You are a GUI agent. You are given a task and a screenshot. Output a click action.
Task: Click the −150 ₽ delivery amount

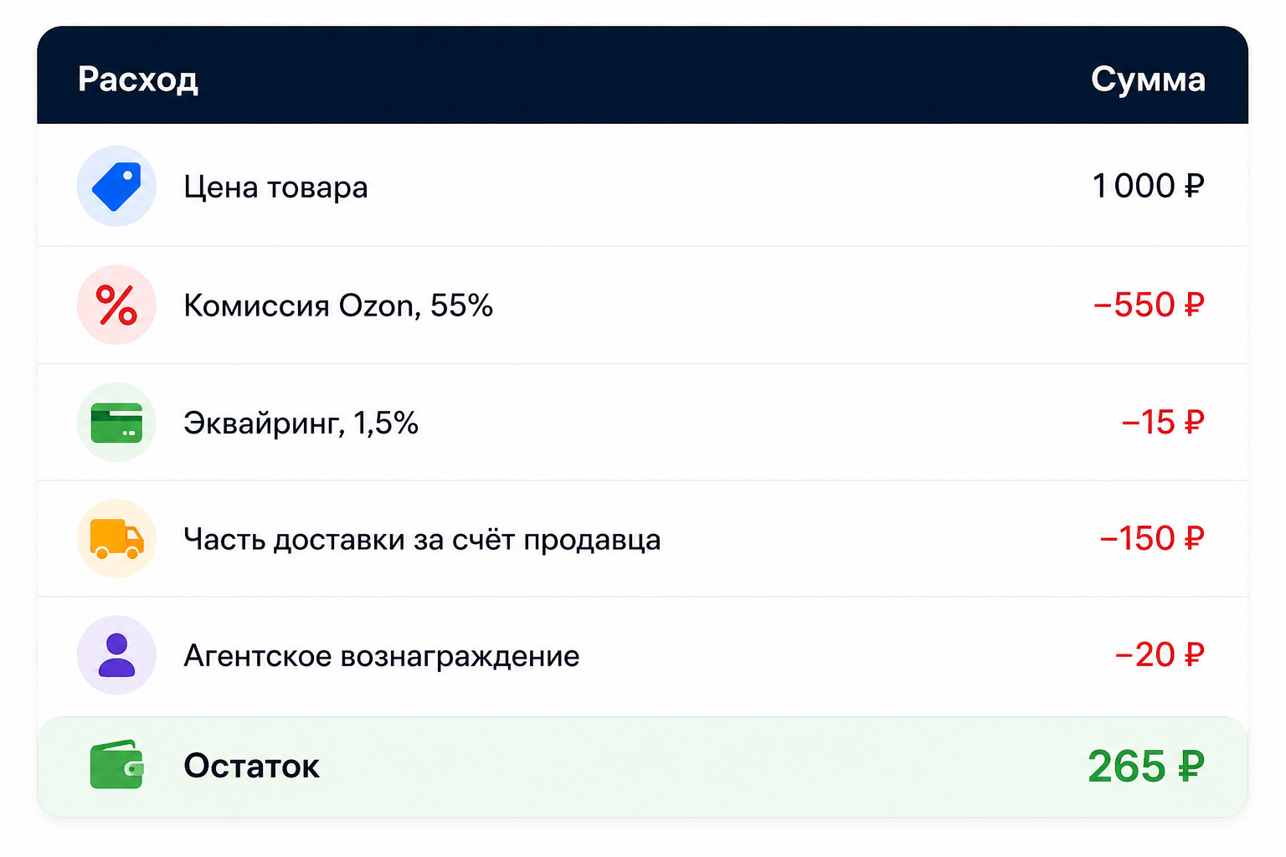[x=1152, y=538]
